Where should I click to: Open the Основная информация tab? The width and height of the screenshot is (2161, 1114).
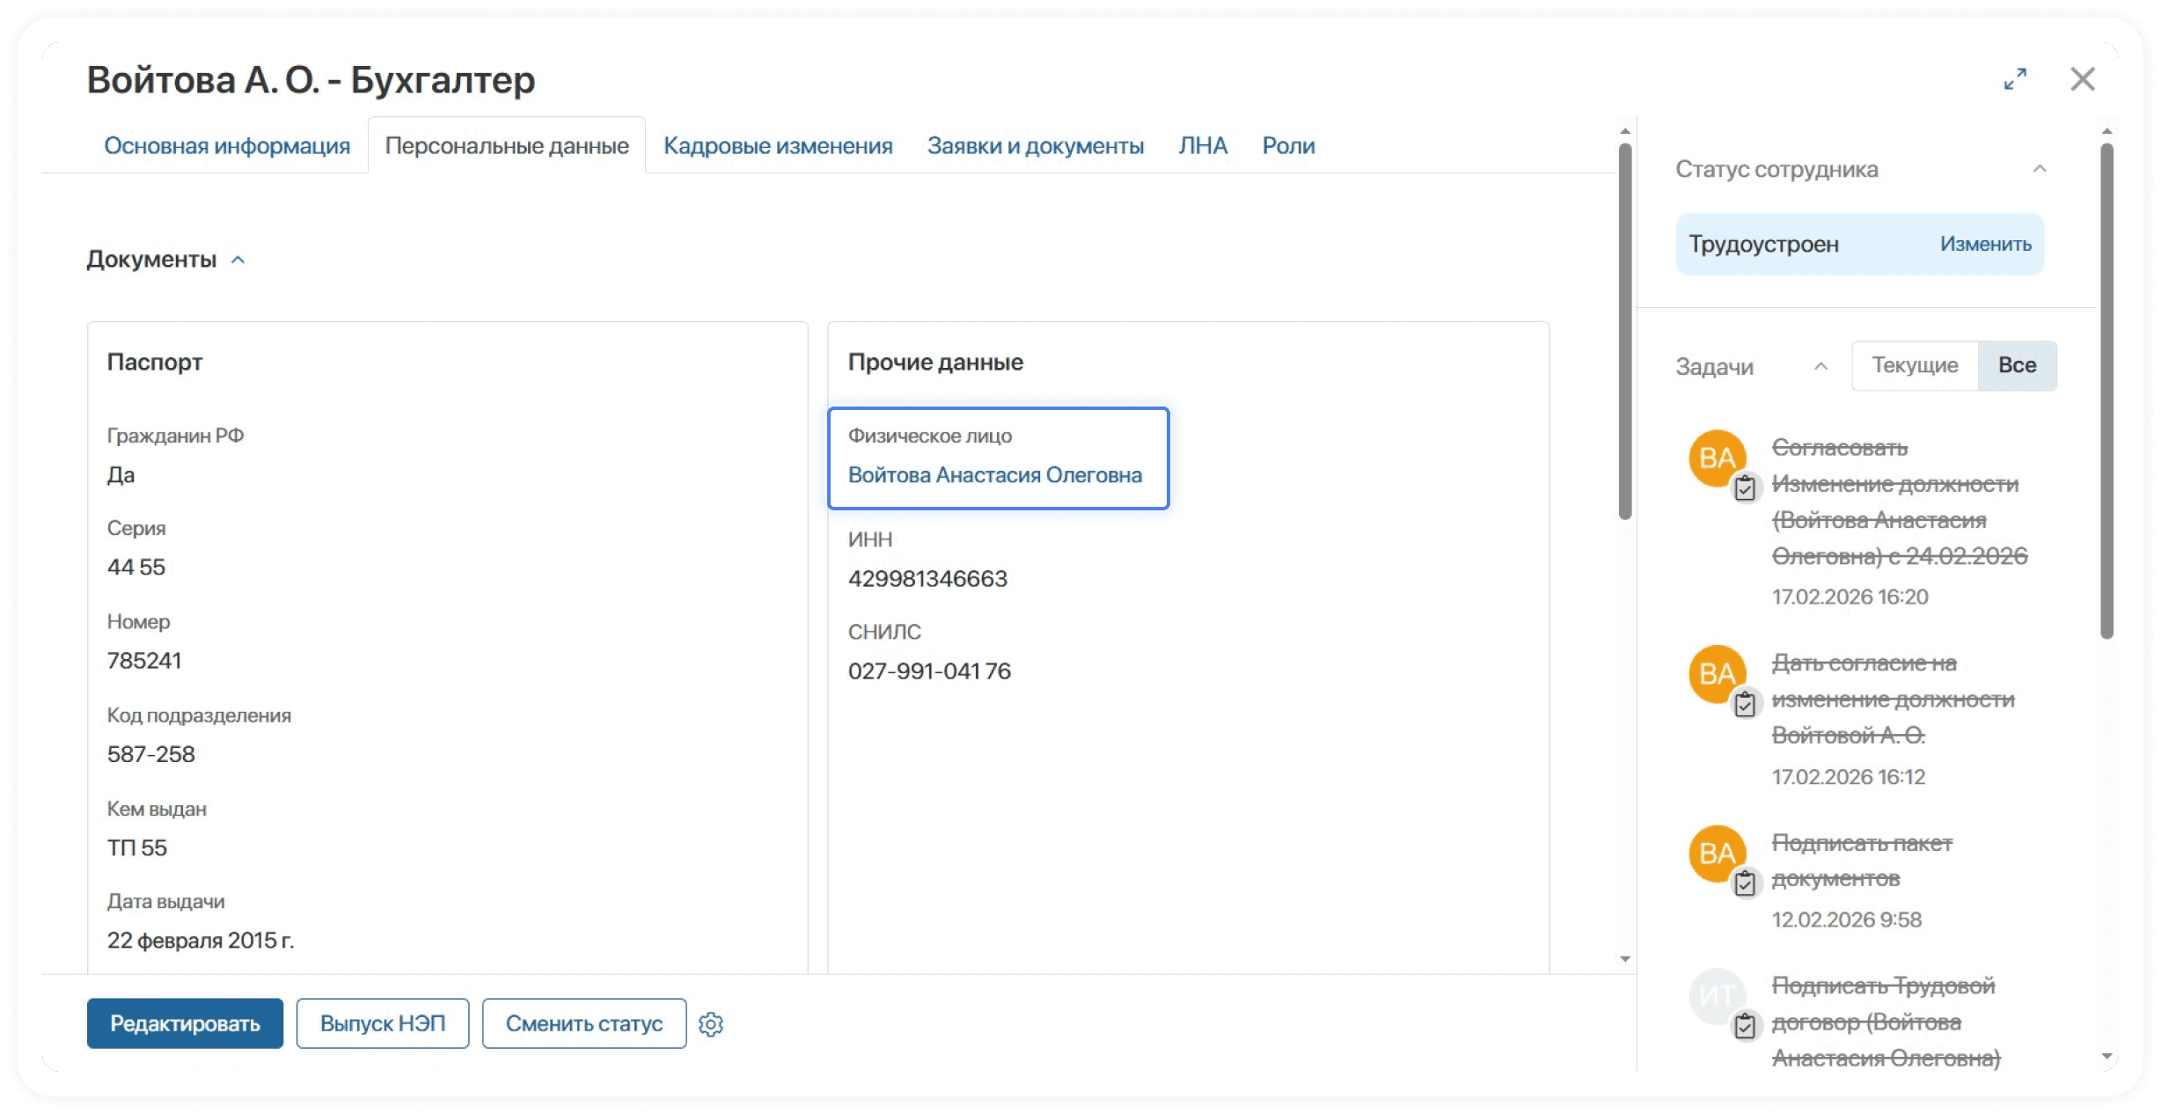(x=227, y=146)
